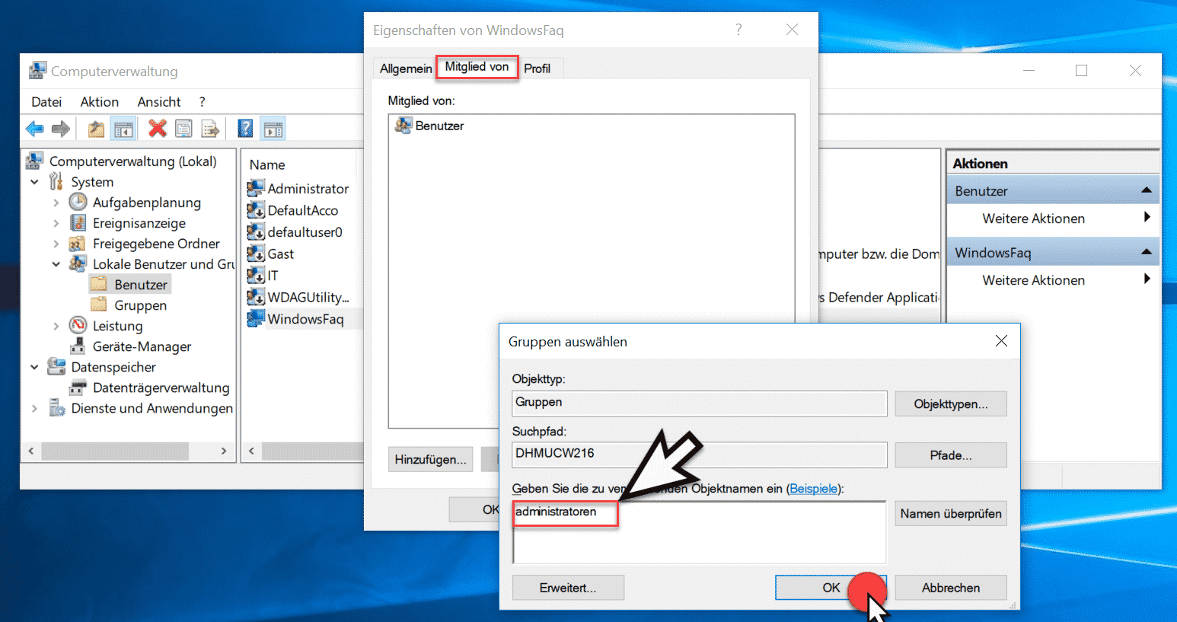
Task: Switch to the Allgemein tab
Action: [405, 69]
